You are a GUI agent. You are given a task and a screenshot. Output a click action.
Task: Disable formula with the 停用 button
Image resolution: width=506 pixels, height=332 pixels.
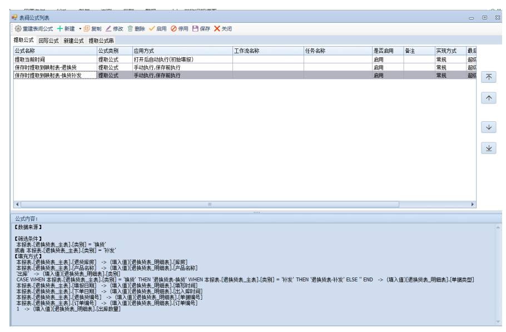180,28
